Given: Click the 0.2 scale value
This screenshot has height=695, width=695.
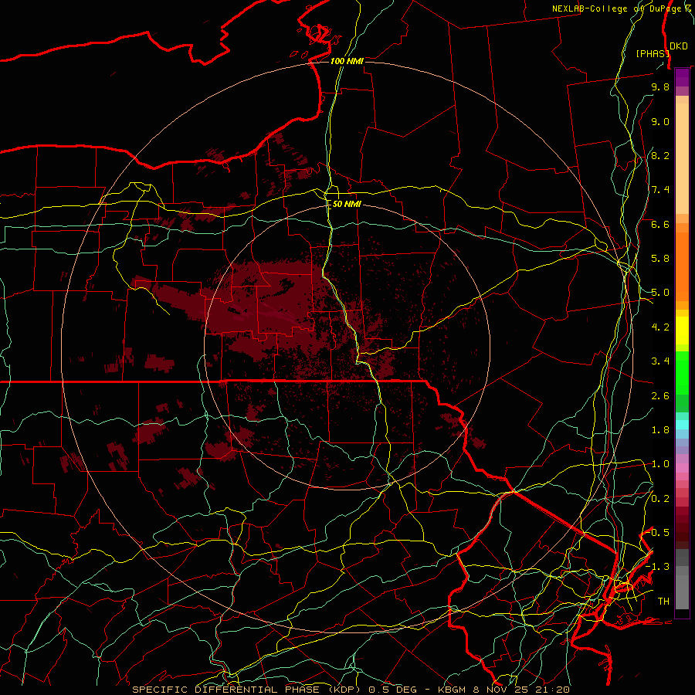Looking at the screenshot, I should point(660,499).
